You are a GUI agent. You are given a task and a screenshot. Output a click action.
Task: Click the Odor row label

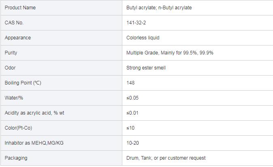10,68
